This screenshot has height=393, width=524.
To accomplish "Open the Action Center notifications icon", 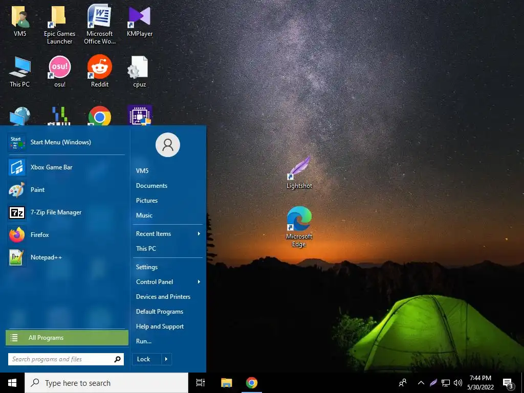I will (508, 383).
